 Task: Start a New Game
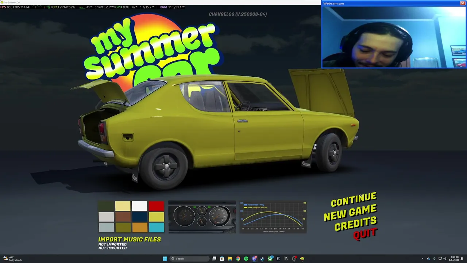click(x=350, y=212)
